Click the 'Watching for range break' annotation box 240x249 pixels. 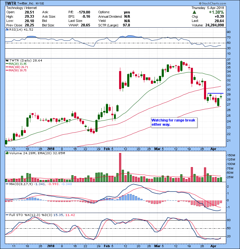pos(174,122)
